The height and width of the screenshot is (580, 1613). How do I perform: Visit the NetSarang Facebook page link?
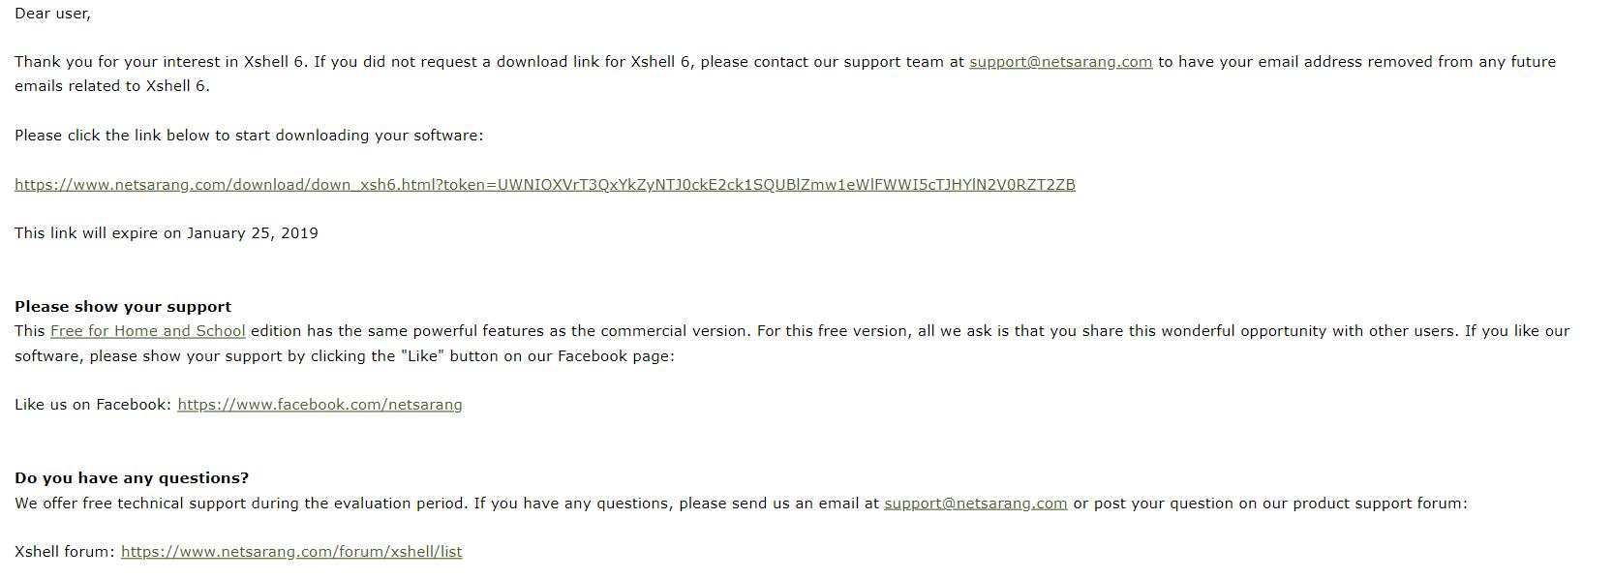coord(320,405)
